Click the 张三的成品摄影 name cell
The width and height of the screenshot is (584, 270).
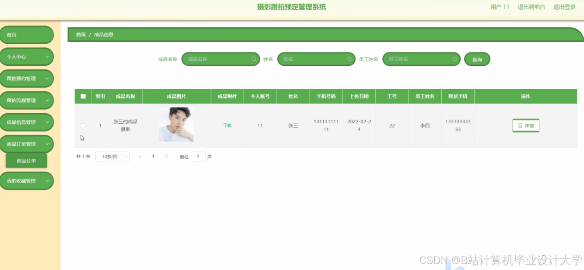coord(125,126)
